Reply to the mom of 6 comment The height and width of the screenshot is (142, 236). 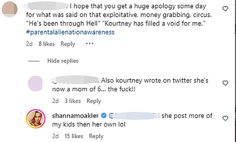(x=94, y=101)
